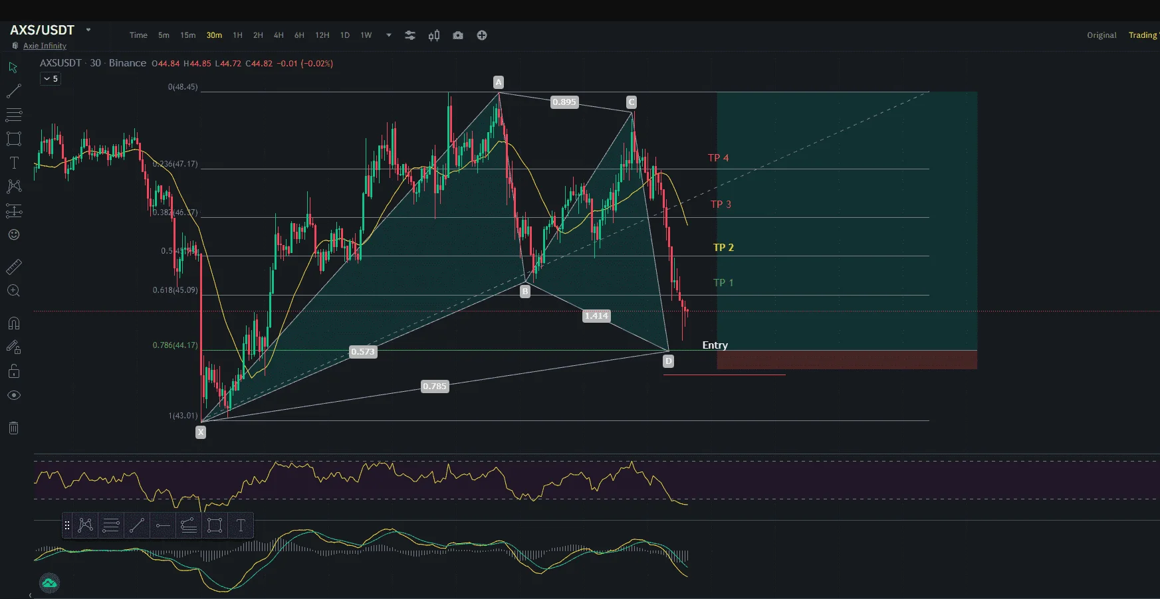The width and height of the screenshot is (1160, 599).
Task: Click the TP 4 label
Action: (x=718, y=158)
